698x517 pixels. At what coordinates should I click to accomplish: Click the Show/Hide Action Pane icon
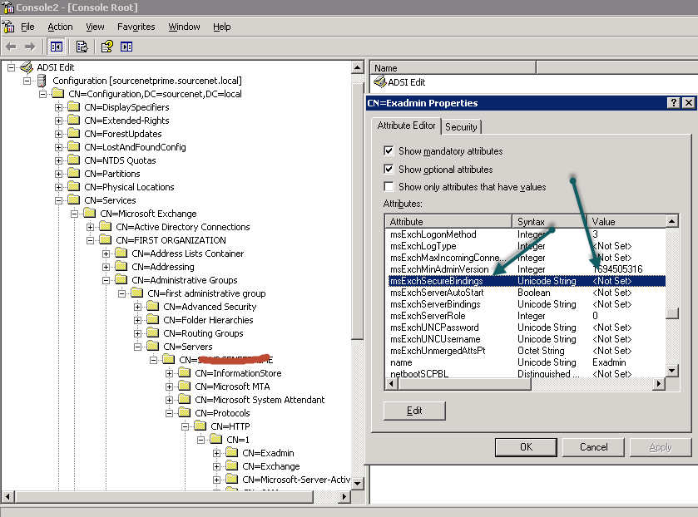click(126, 47)
